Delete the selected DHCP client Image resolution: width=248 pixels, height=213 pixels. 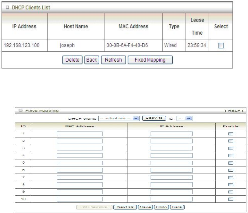coord(72,60)
